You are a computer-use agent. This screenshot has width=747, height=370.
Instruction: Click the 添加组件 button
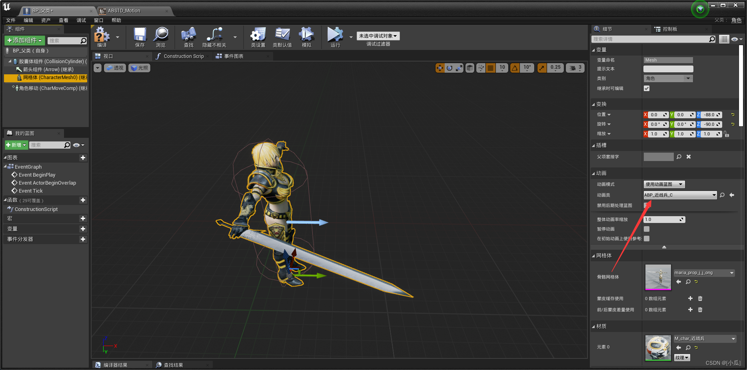[25, 40]
